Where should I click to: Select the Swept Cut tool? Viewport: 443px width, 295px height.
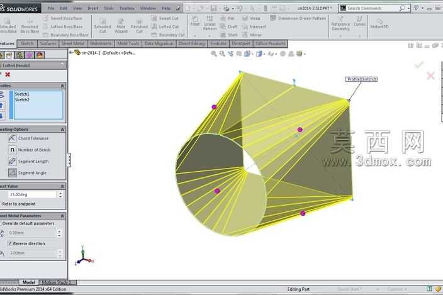[165, 18]
